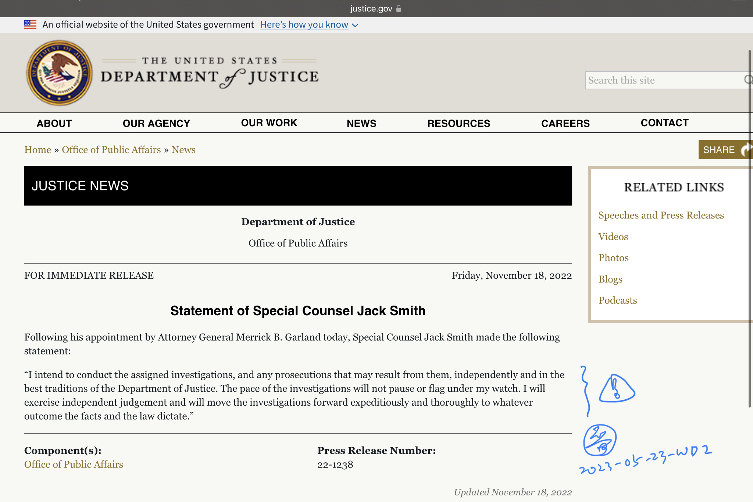Click "FOR IMMEDIATE RELEASE" text
Viewport: 753px width, 502px height.
[89, 275]
